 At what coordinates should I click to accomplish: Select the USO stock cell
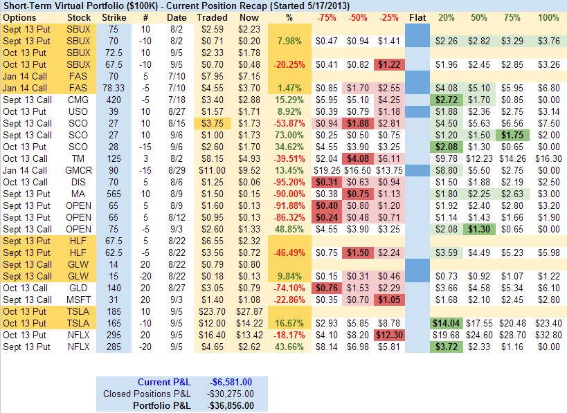pos(80,111)
